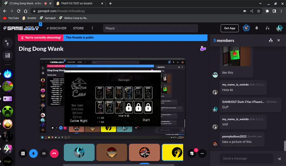This screenshot has width=286, height=166.
Task: Click the This fireside is public banner
Action: click(135, 38)
